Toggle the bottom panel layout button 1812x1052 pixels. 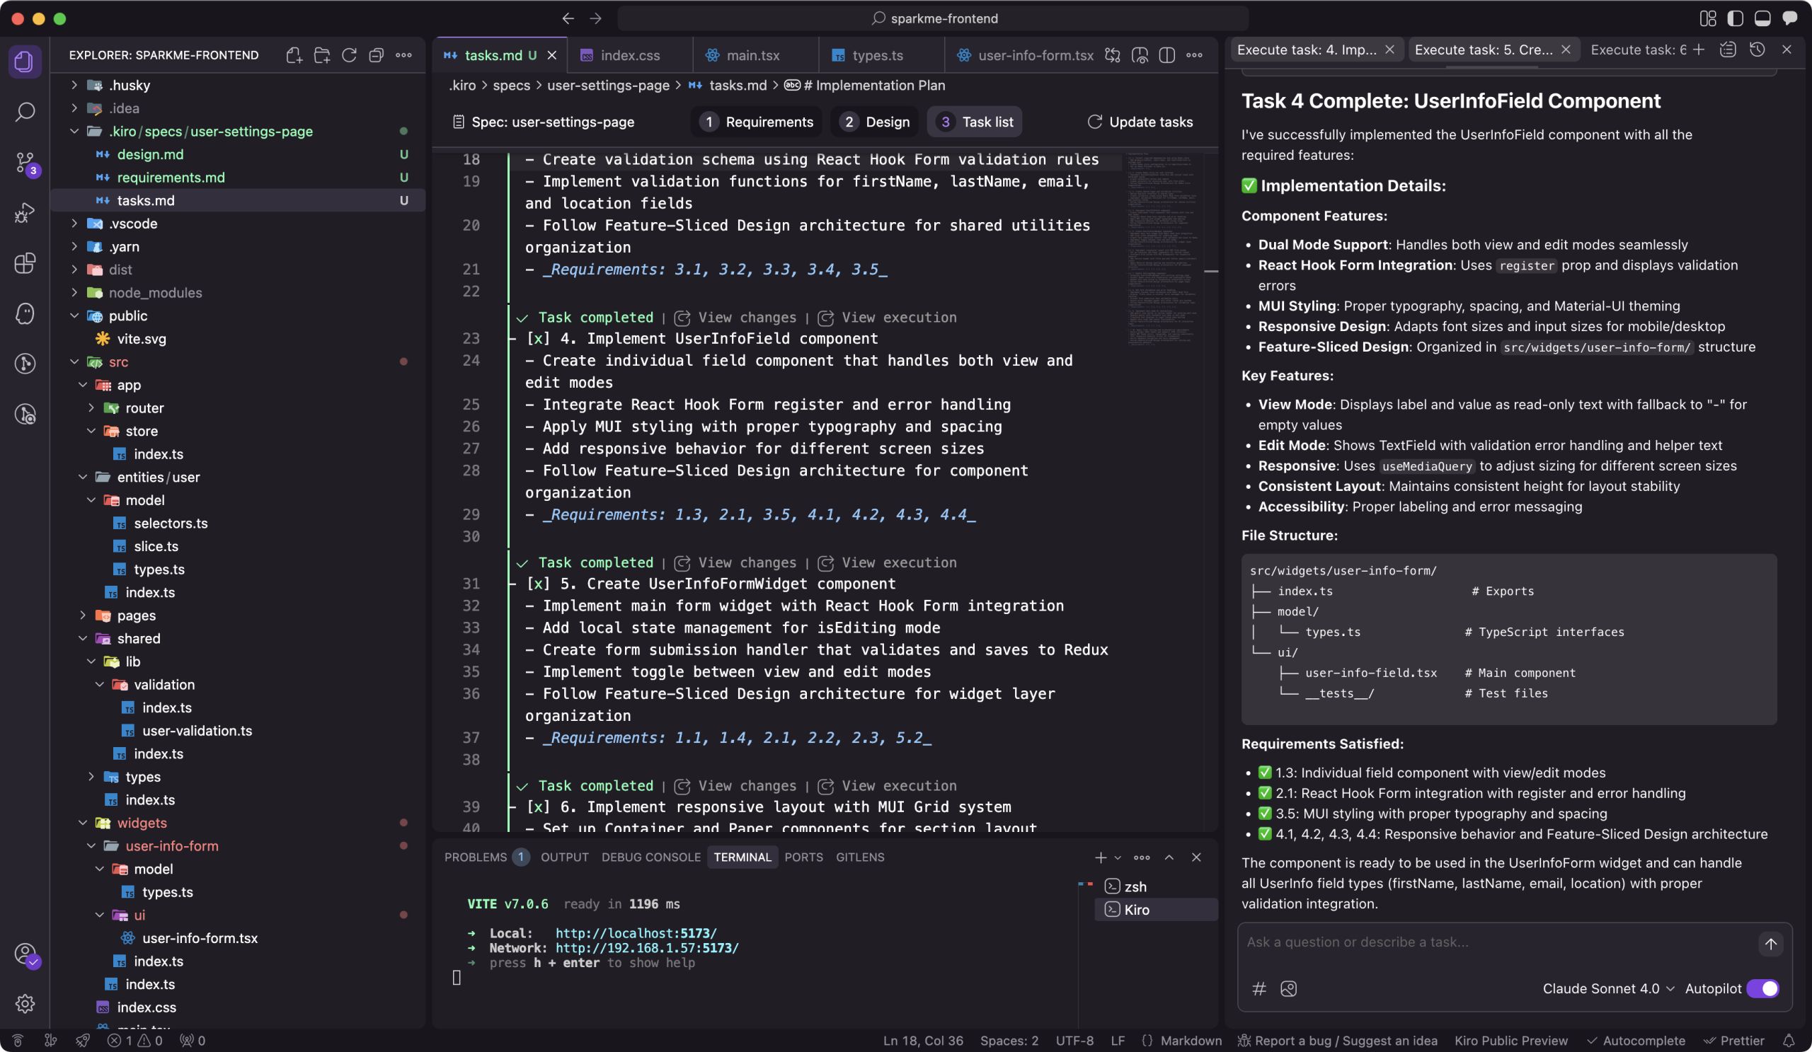click(x=1762, y=18)
